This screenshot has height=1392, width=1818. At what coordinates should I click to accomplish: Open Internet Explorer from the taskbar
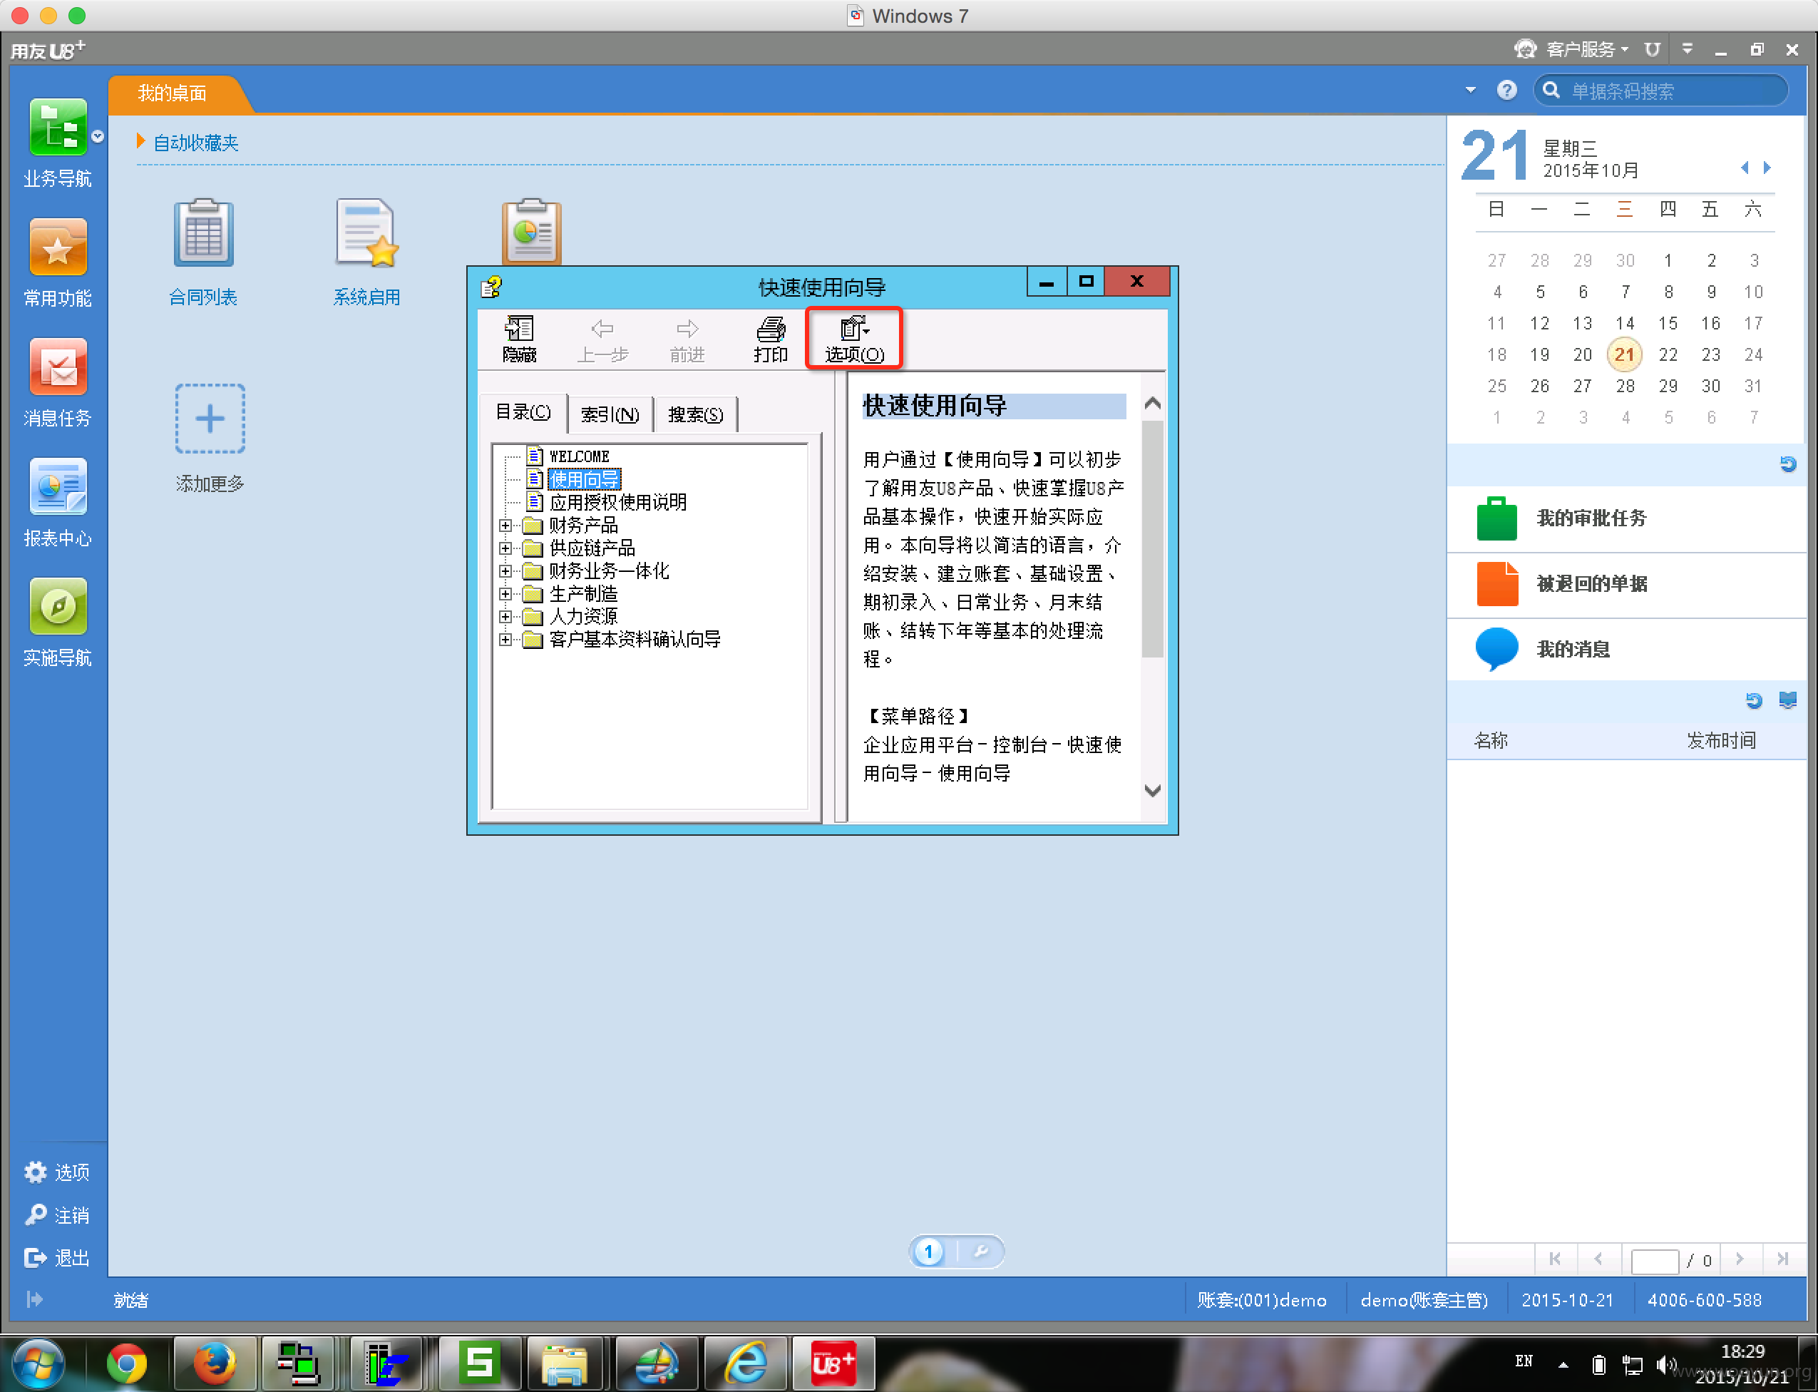pos(746,1363)
